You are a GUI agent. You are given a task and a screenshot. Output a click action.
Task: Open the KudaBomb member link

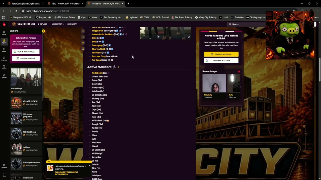[x=97, y=73]
